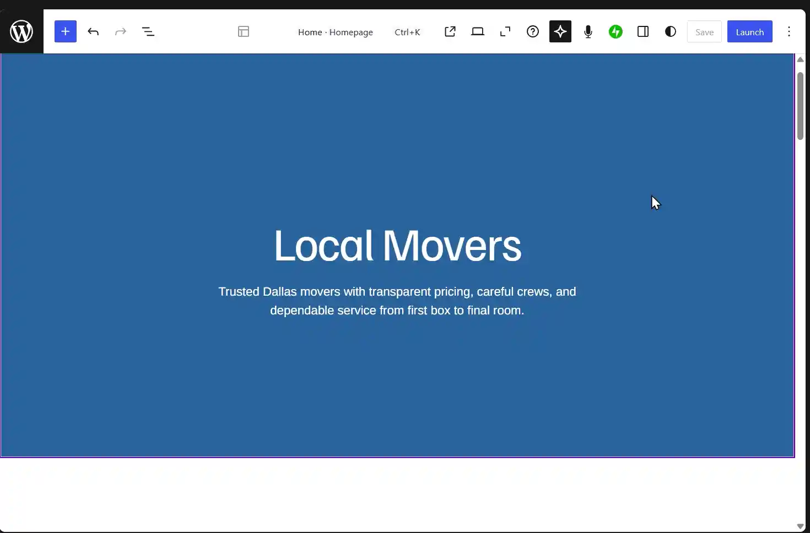Click the scrollbar down arrow

pos(800,526)
